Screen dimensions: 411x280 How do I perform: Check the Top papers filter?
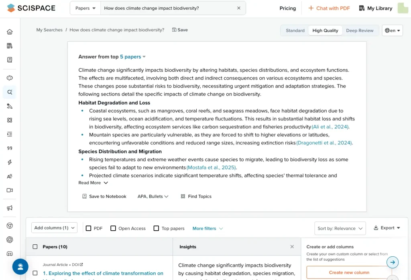(x=157, y=228)
